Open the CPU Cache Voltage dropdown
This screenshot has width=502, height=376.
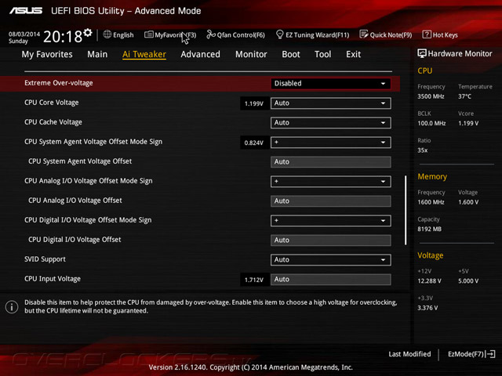[331, 123]
